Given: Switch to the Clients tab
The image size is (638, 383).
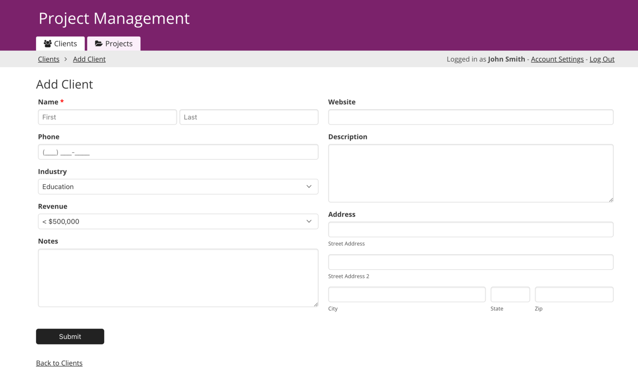Looking at the screenshot, I should [x=60, y=43].
